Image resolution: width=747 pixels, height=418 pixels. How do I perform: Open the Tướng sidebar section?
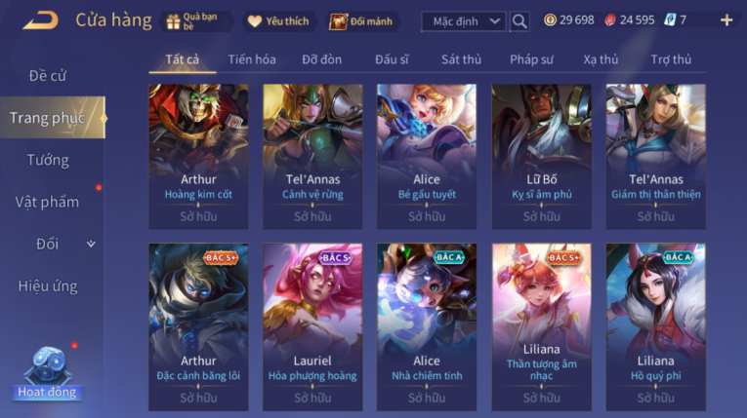click(48, 160)
